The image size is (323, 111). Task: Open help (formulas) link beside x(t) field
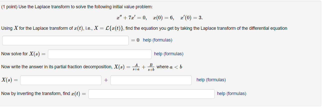(232, 93)
